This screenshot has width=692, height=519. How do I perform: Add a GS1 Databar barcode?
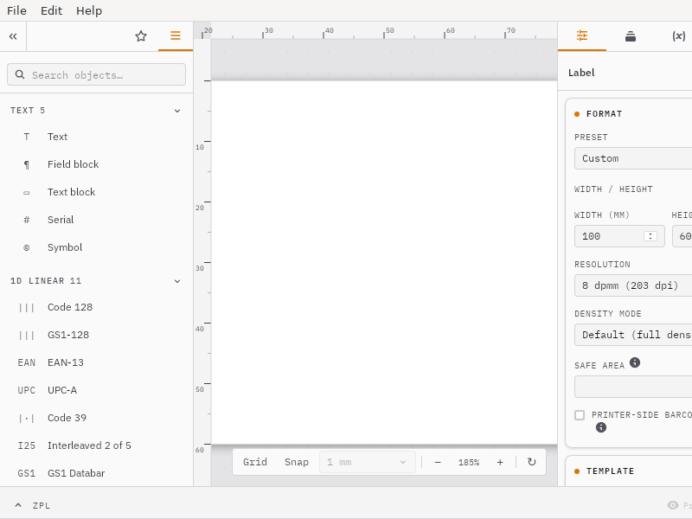[x=96, y=473]
